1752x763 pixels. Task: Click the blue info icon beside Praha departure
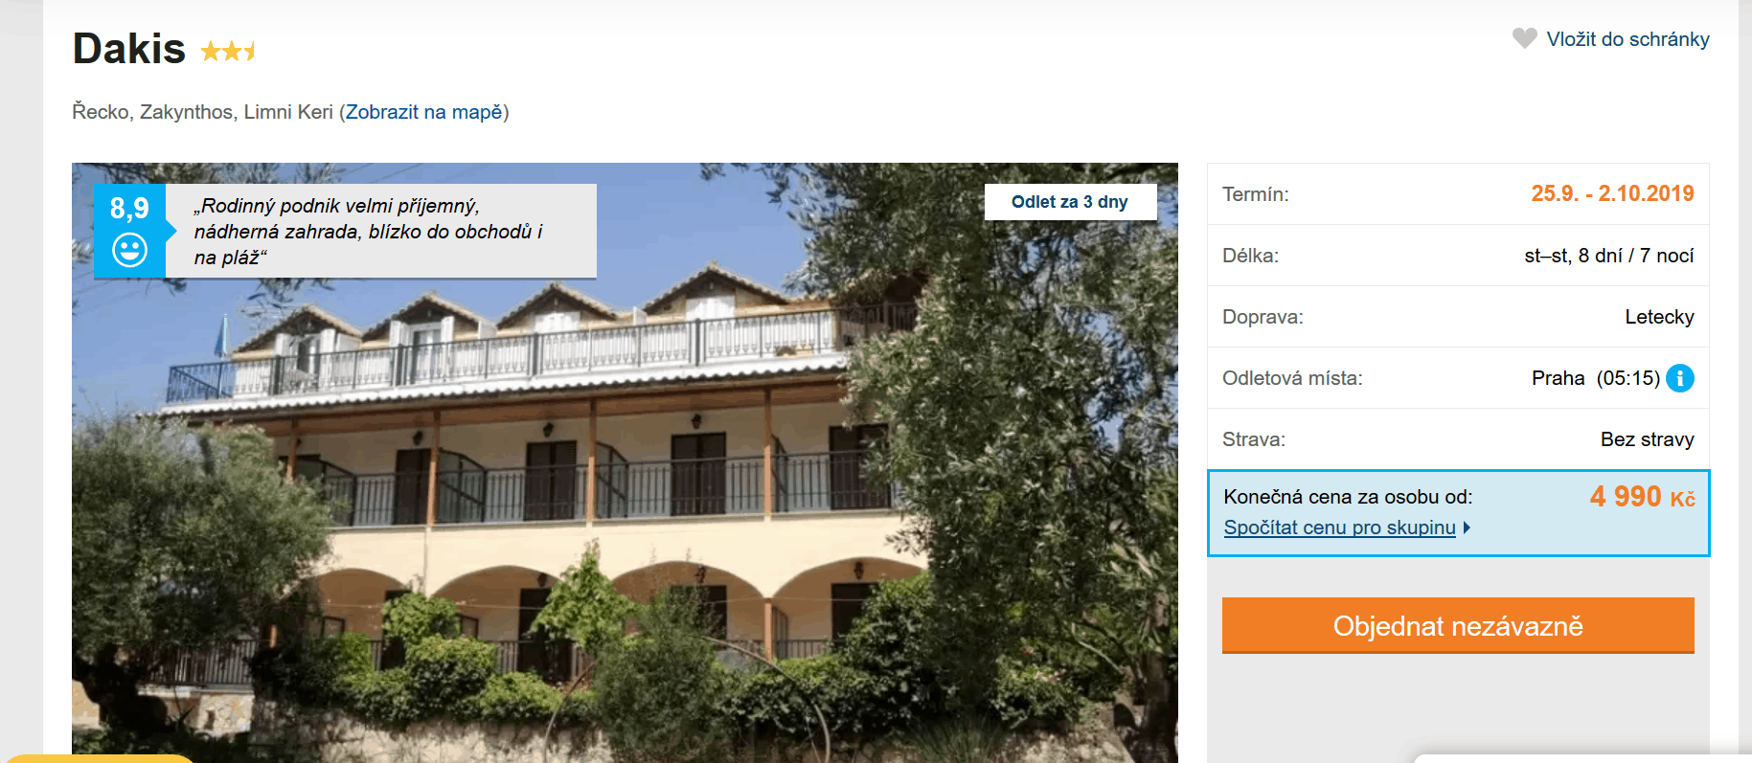[1680, 378]
